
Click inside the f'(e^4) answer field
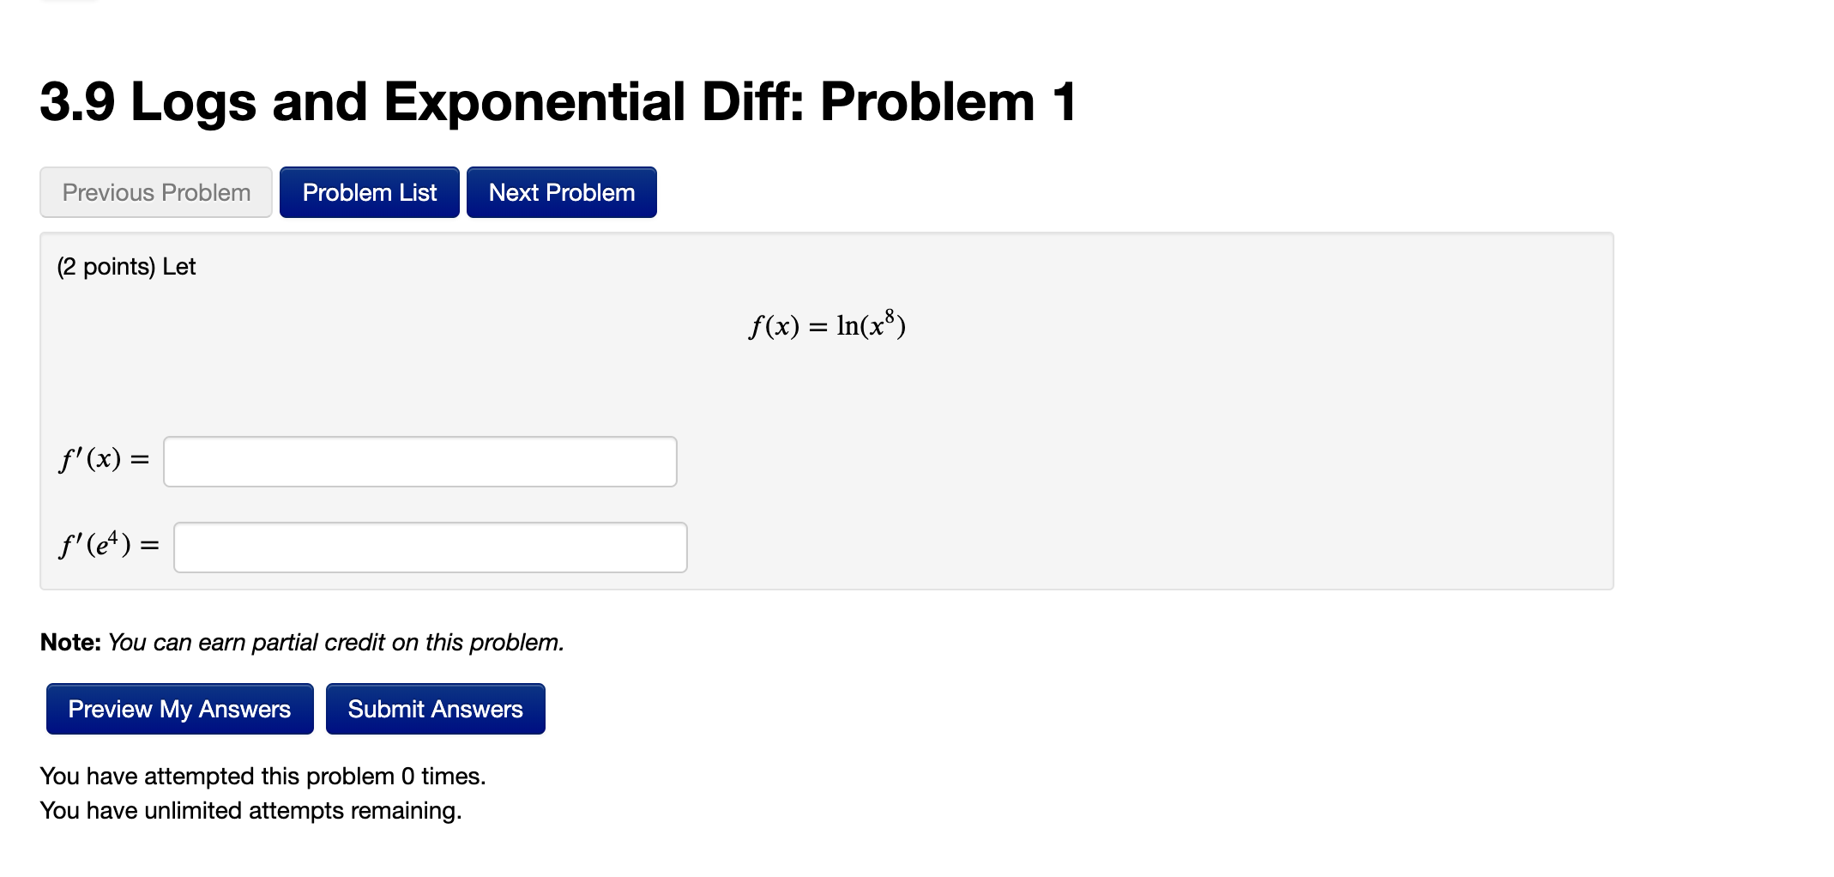coord(429,547)
